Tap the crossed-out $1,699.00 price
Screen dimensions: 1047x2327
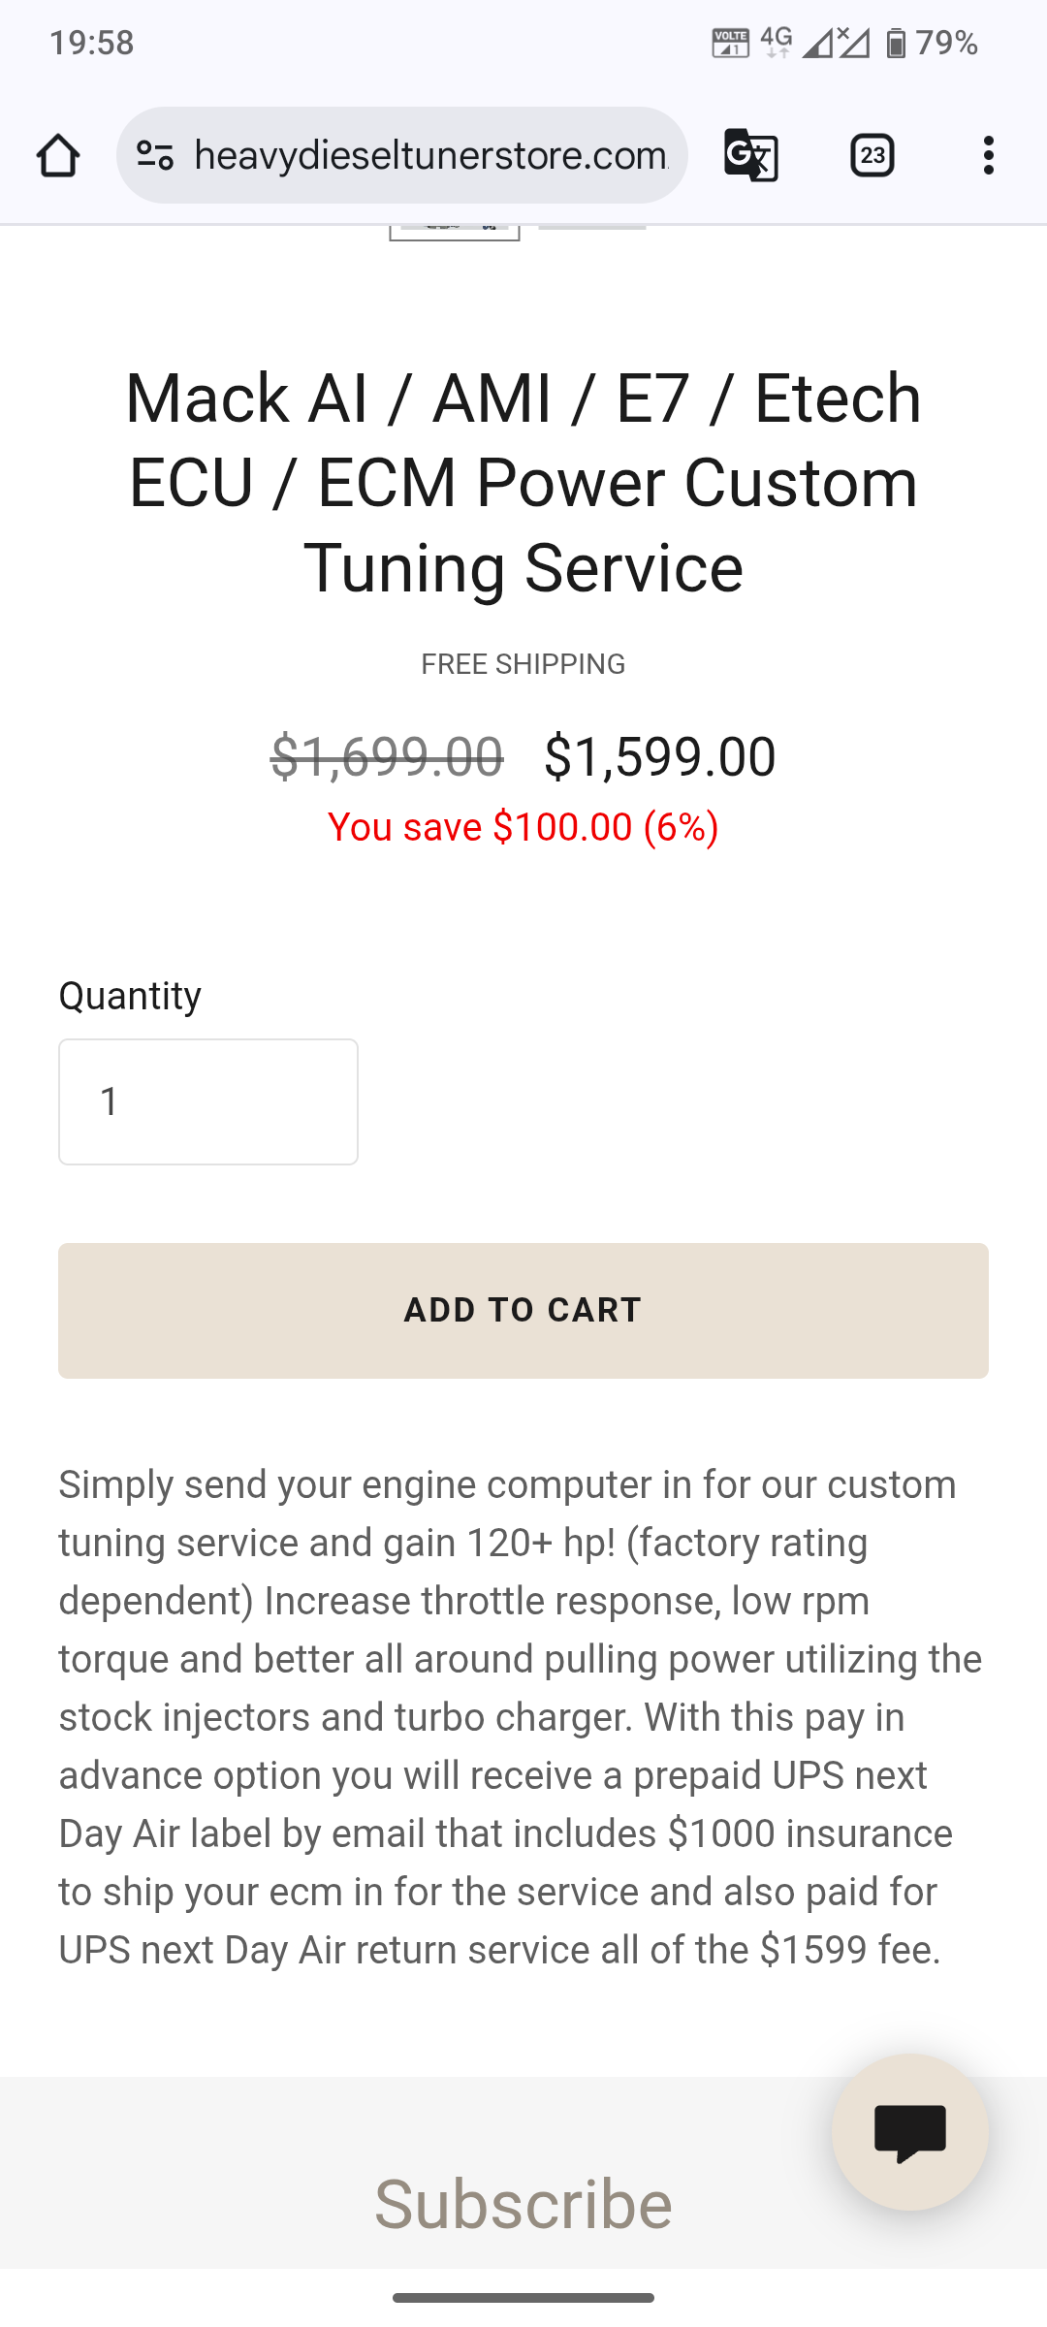387,756
